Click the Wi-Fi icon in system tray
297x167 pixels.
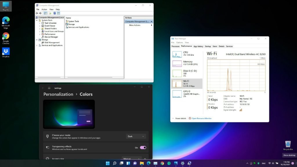(269, 163)
